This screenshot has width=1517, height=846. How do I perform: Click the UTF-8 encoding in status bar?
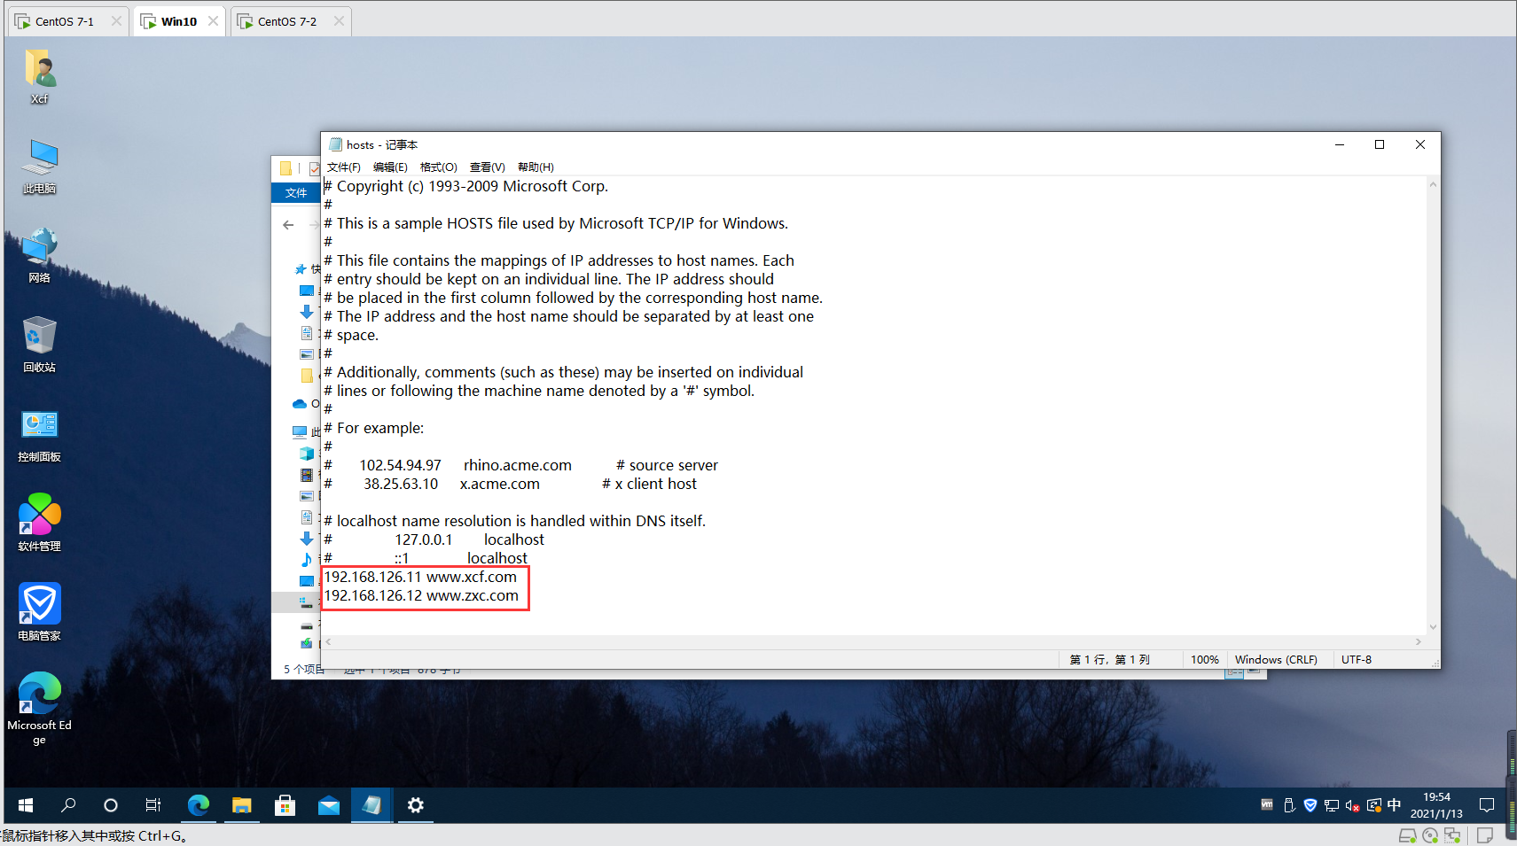[1357, 660]
